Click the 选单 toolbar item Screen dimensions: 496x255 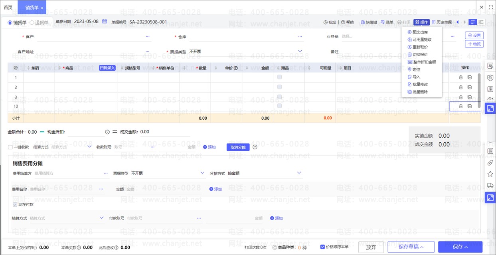point(387,22)
